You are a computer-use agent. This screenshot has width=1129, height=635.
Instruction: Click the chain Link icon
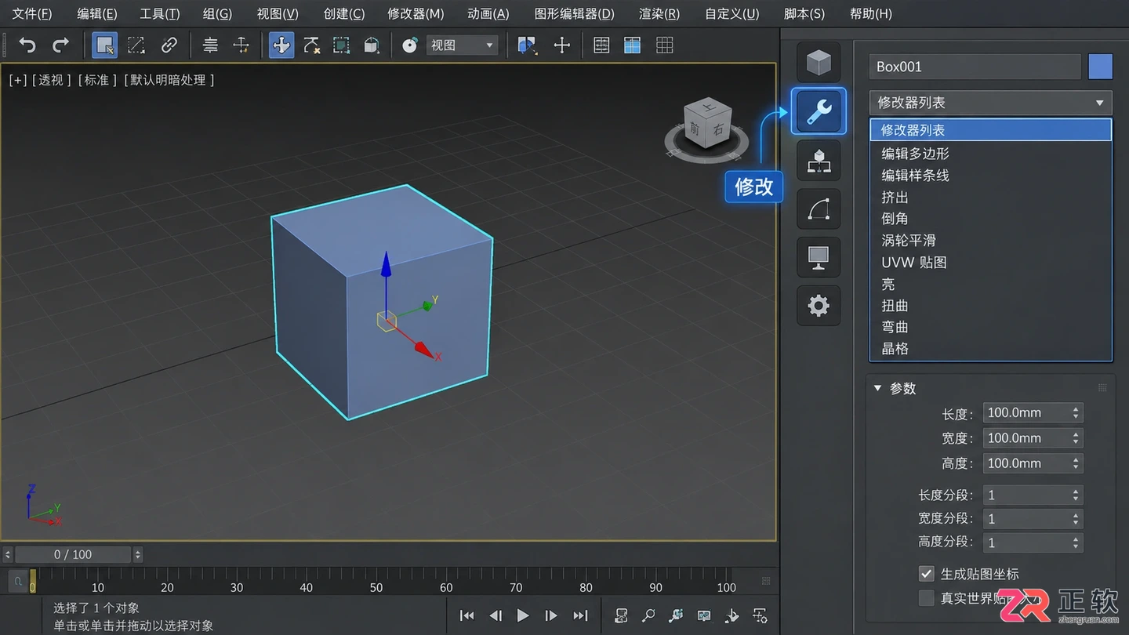point(169,45)
